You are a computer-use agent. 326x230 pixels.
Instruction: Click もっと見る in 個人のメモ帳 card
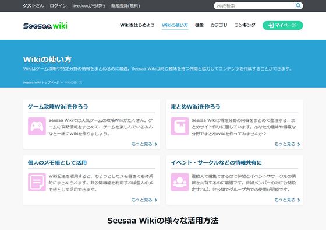pos(144,200)
